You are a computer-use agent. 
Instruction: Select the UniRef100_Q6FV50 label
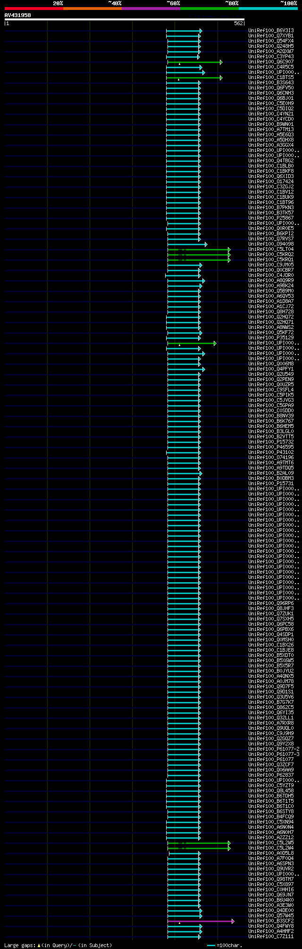pos(271,88)
